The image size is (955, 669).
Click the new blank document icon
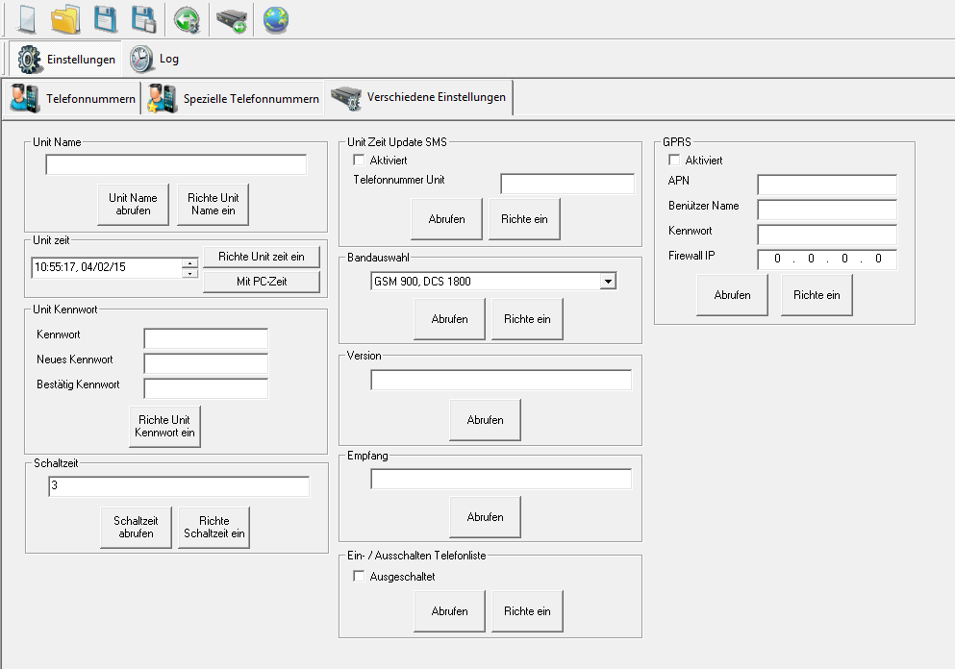(25, 19)
